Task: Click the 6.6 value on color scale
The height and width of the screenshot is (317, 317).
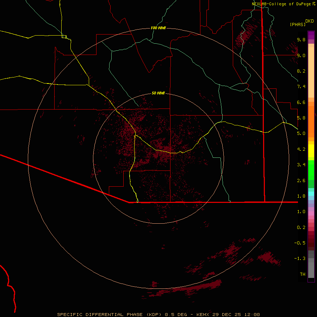Action: 301,102
